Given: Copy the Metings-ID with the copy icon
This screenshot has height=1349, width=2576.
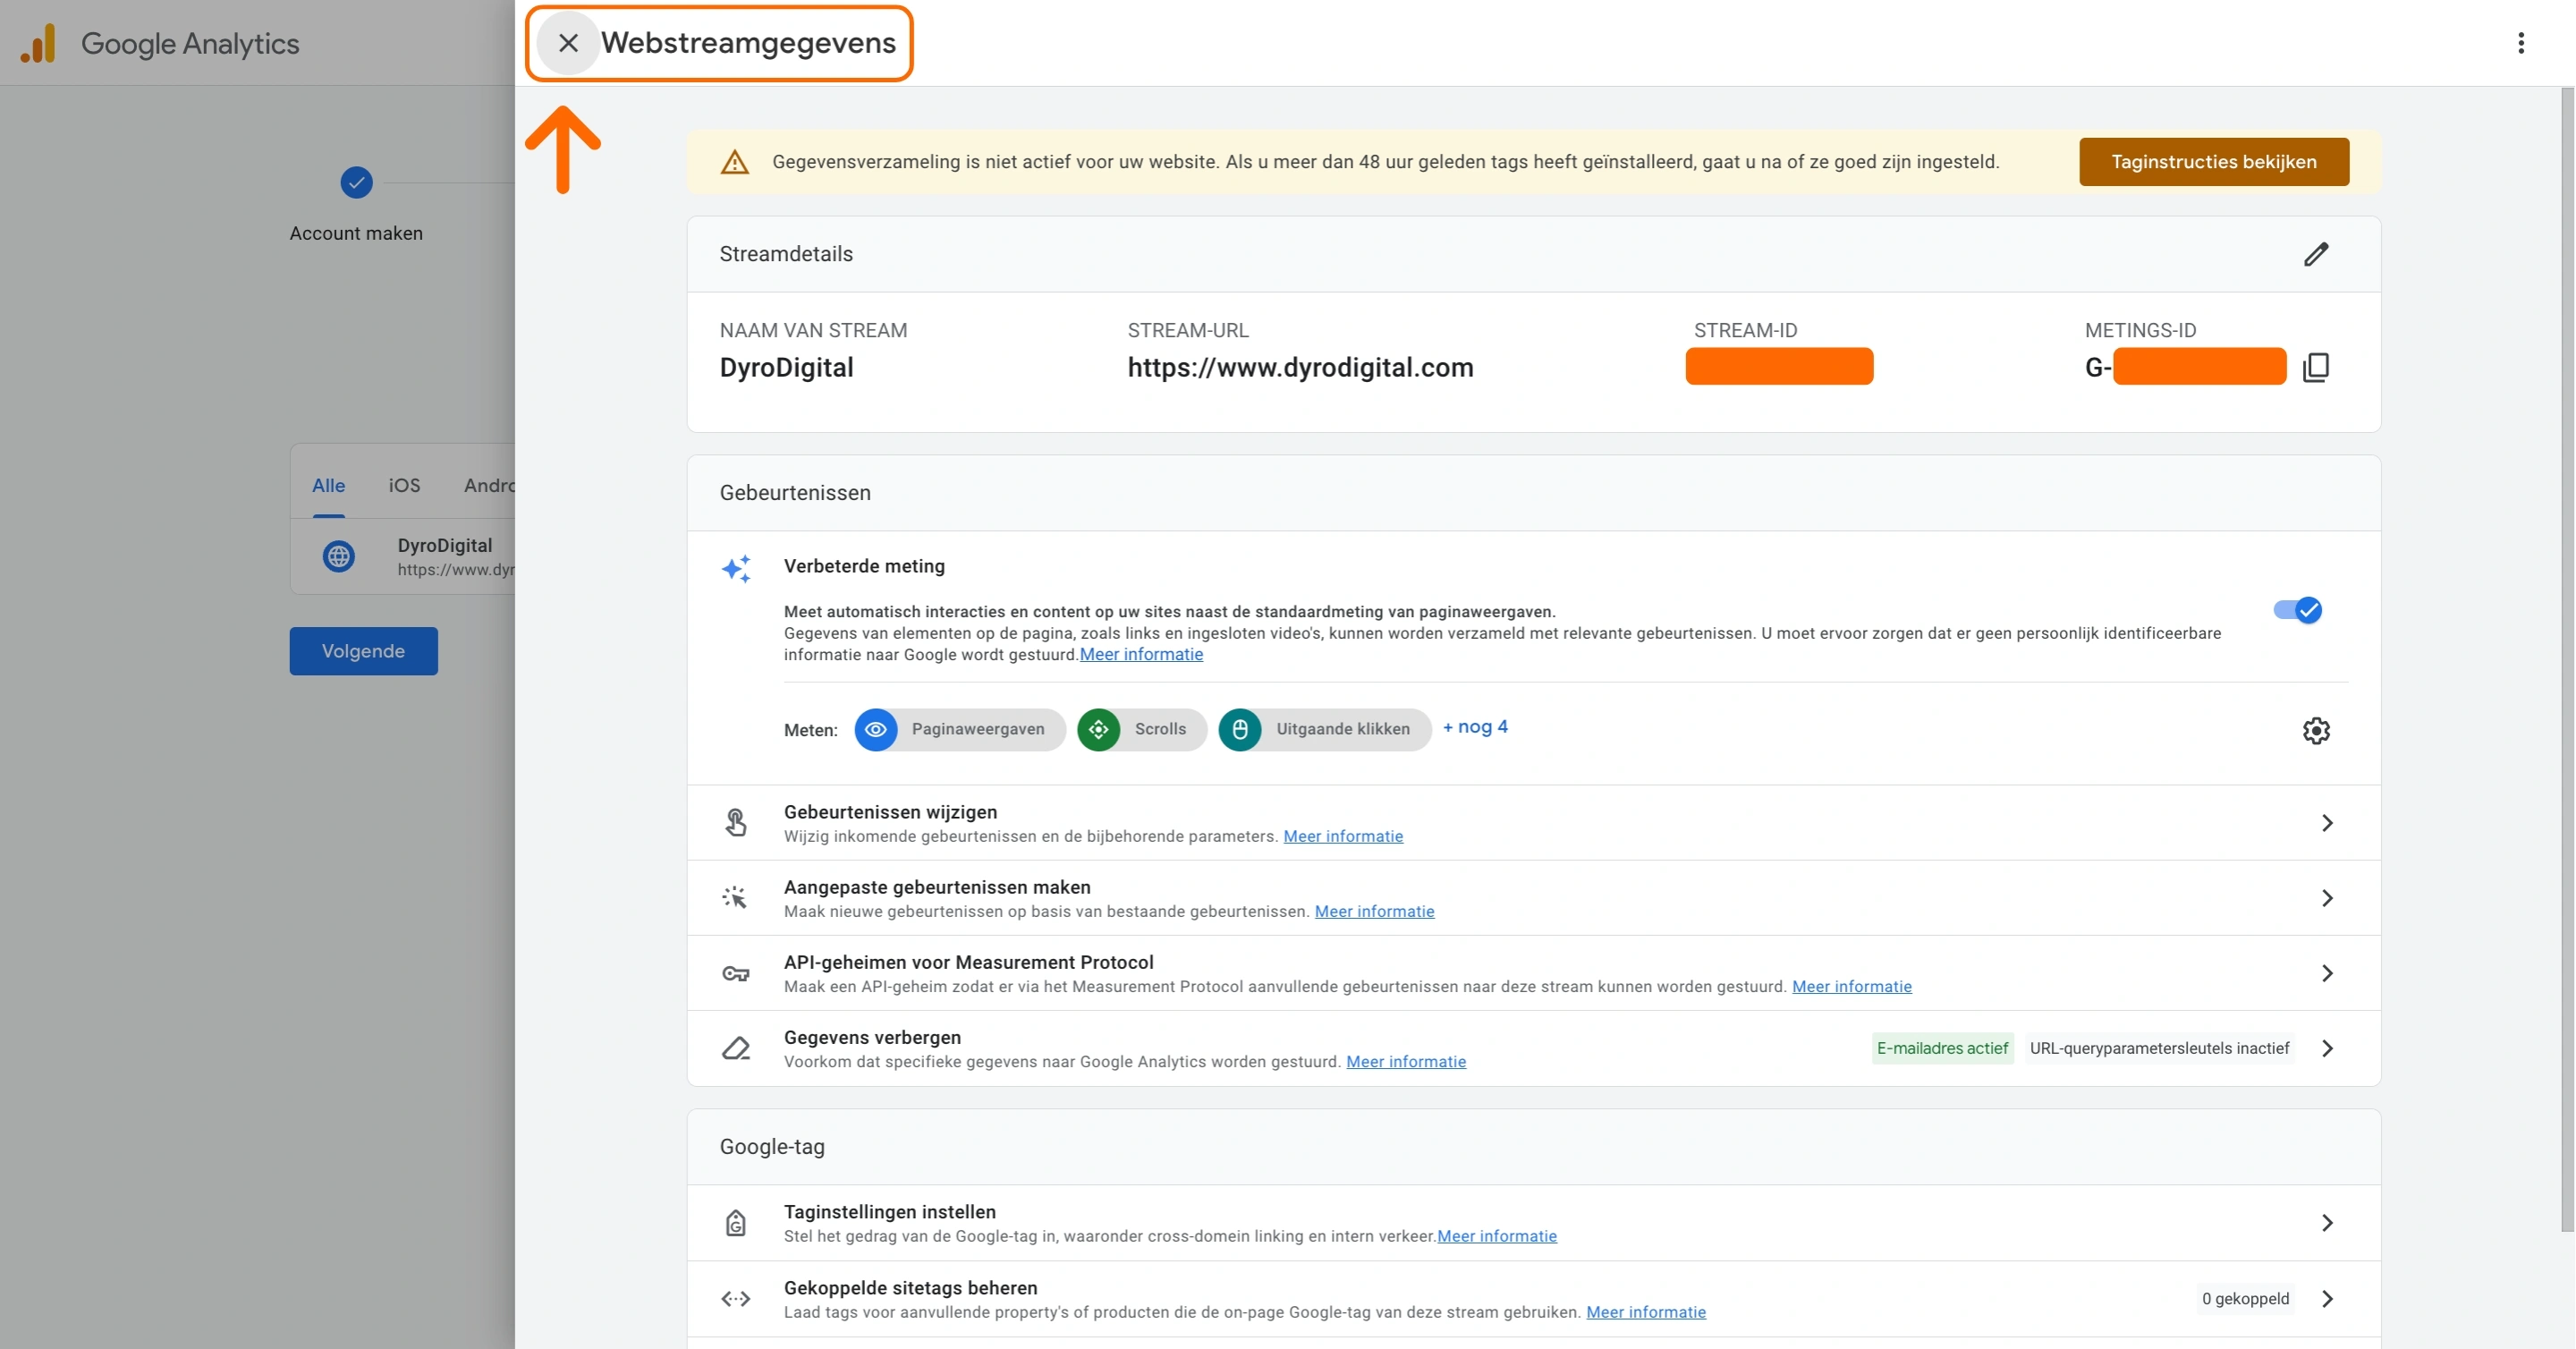Looking at the screenshot, I should click(x=2316, y=367).
